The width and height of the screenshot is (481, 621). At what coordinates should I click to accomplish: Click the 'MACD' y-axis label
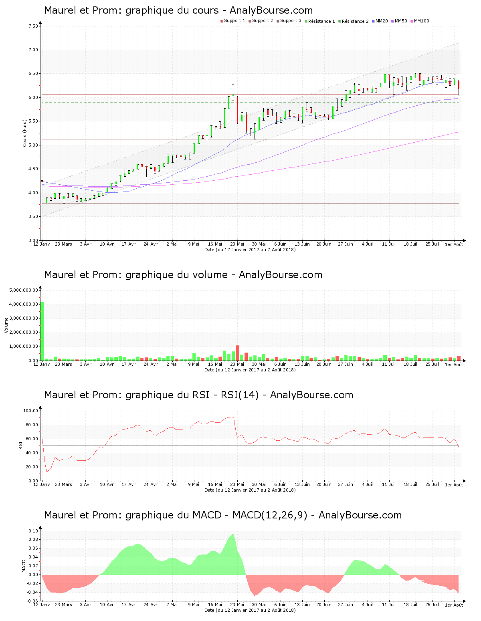click(x=24, y=566)
